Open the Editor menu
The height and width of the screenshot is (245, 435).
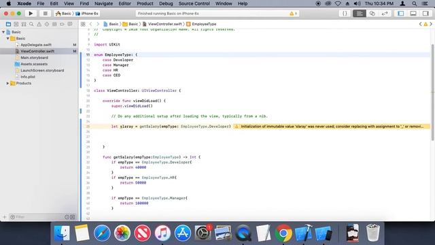click(124, 3)
